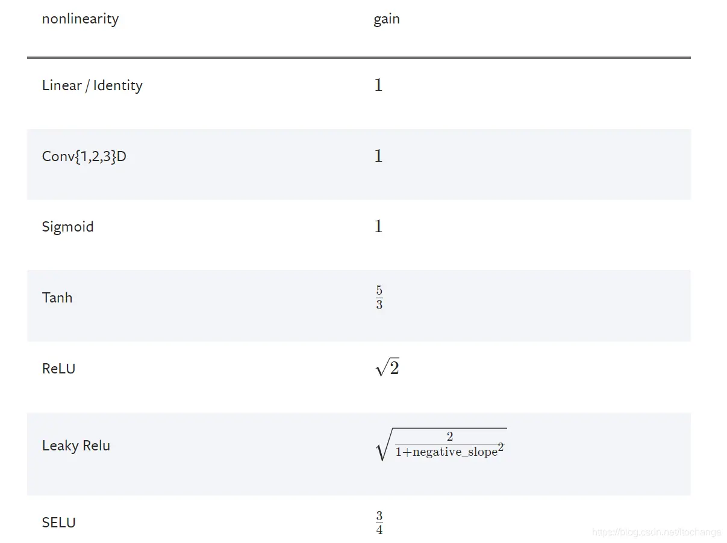Click the 'nonlinearity' column header
Viewport: 727px width, 543px height.
pyautogui.click(x=80, y=19)
